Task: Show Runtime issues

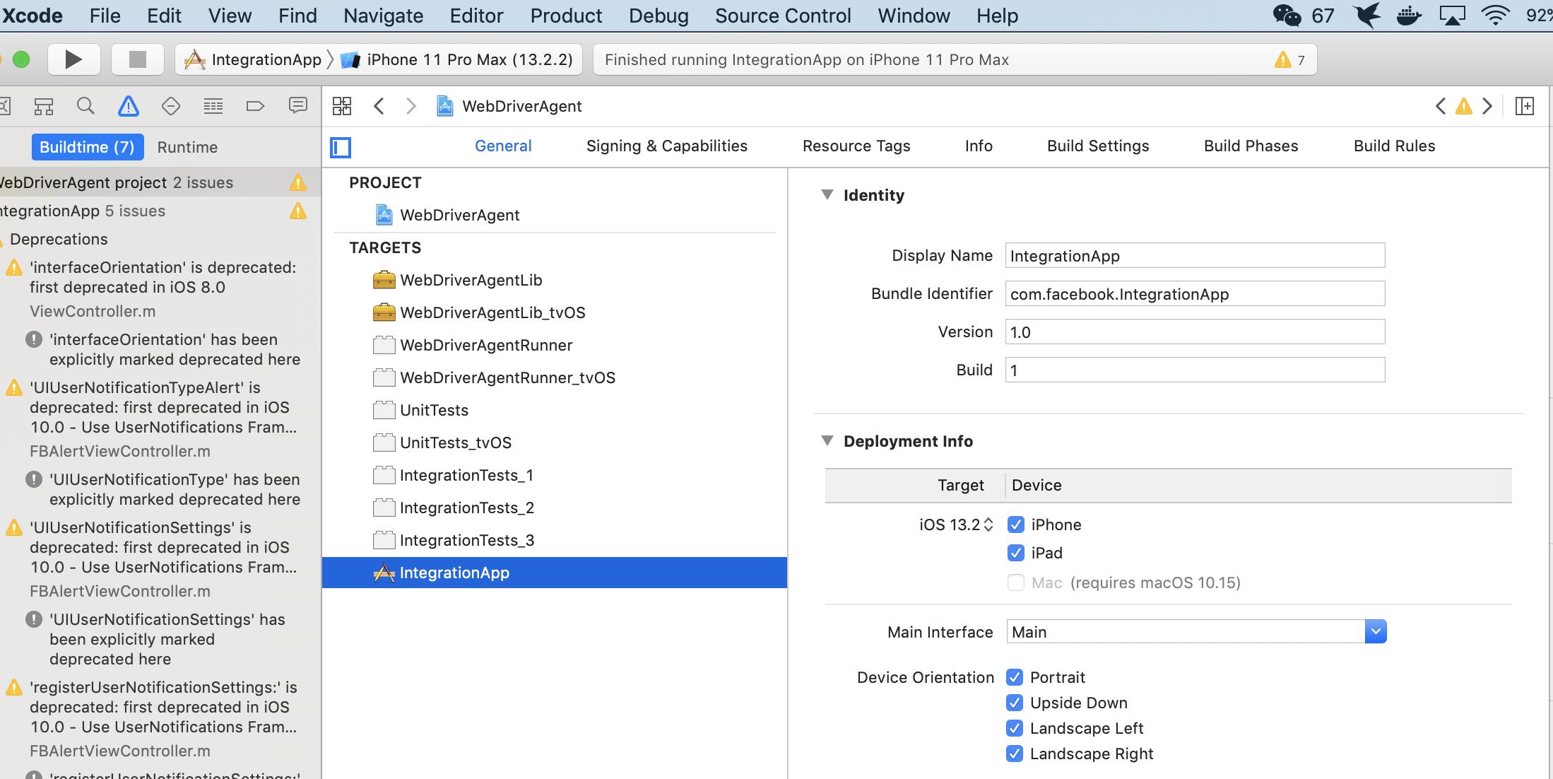Action: click(x=187, y=147)
